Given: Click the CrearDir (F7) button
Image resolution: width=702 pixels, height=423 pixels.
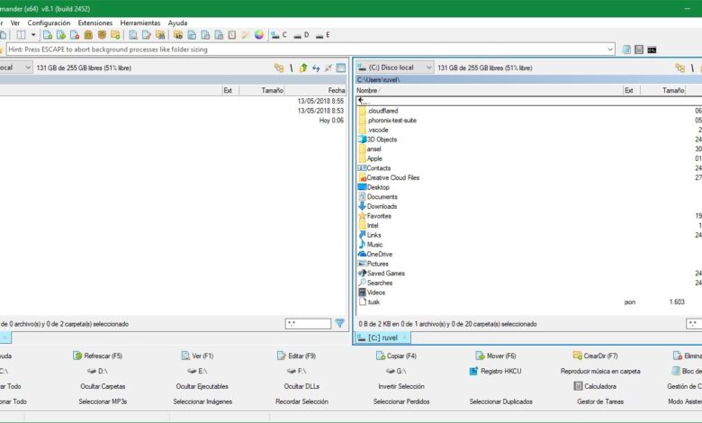Looking at the screenshot, I should click(x=595, y=355).
